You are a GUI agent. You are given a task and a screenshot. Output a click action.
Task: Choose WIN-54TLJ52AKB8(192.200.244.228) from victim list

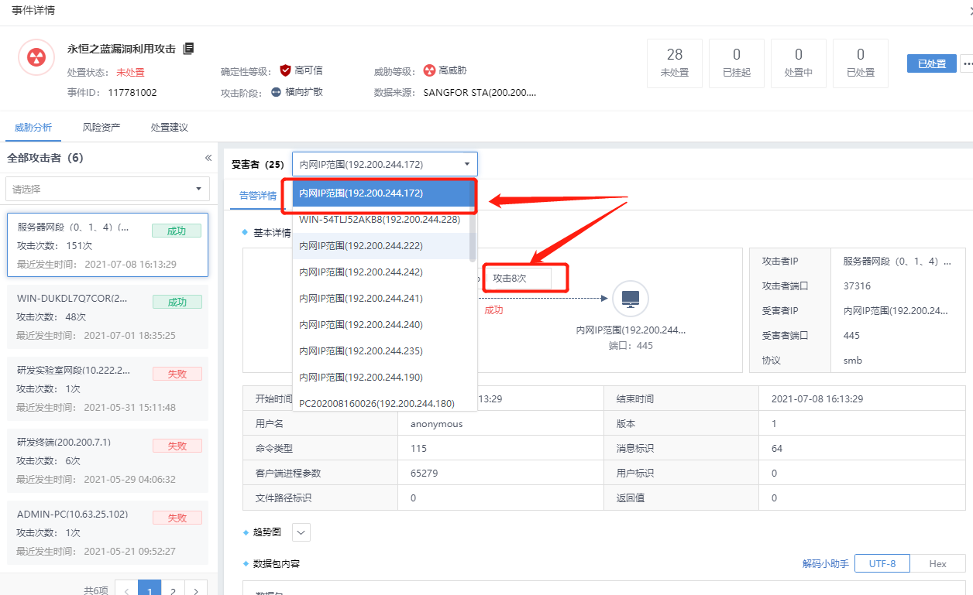tap(380, 220)
